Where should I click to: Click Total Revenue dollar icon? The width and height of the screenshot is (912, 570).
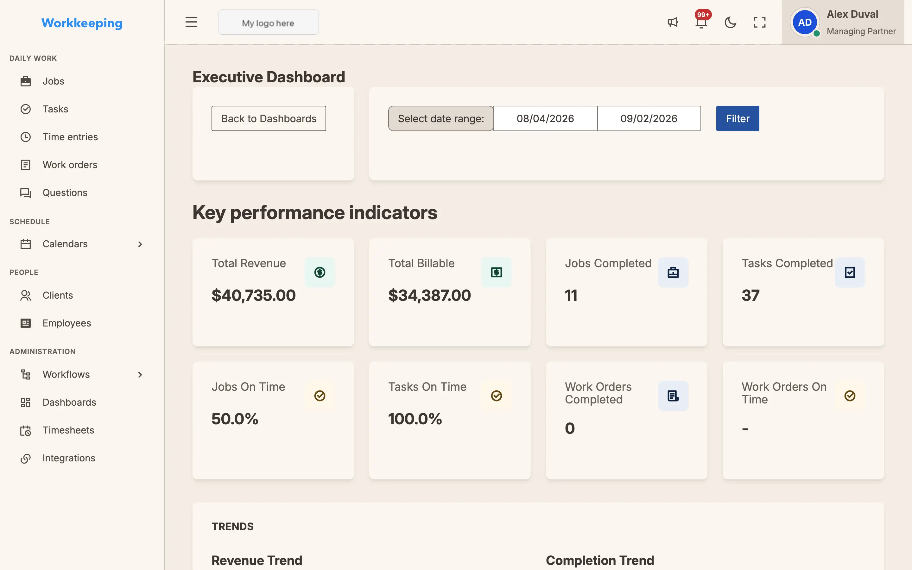320,272
